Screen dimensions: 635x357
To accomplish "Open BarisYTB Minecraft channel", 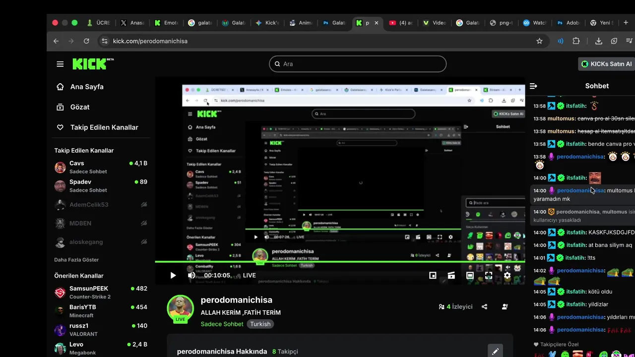I will click(x=101, y=311).
